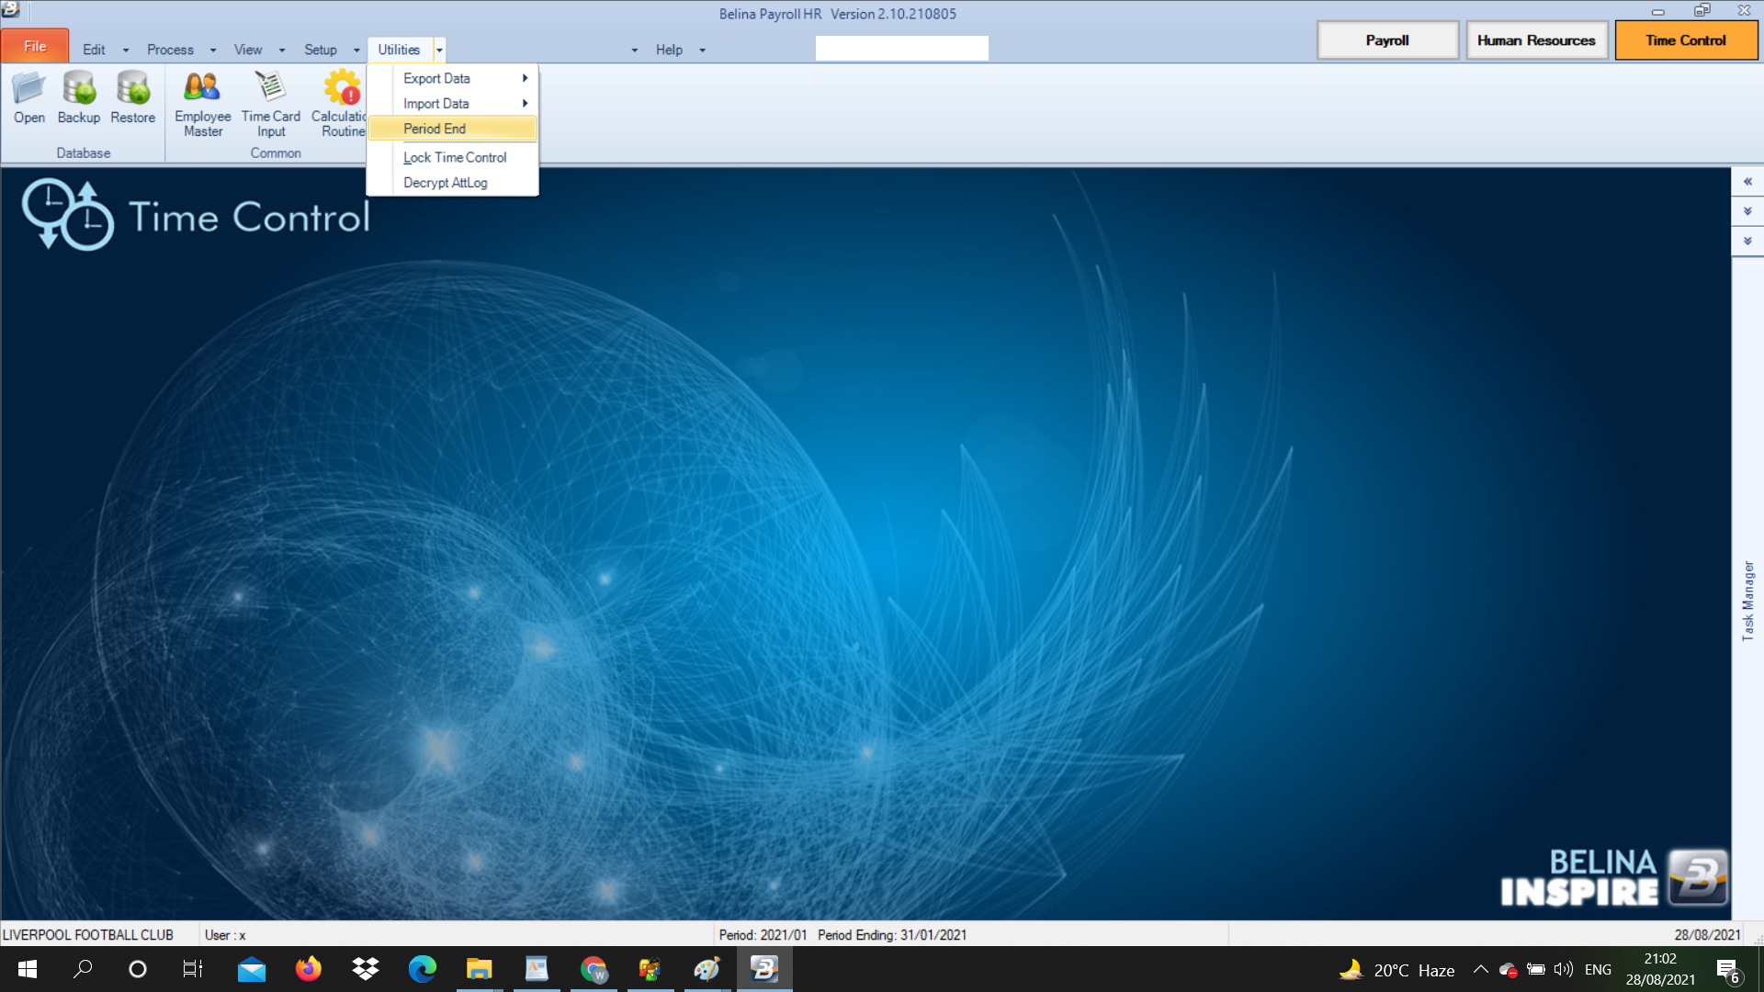Expand the Edit dropdown arrow

pyautogui.click(x=126, y=51)
